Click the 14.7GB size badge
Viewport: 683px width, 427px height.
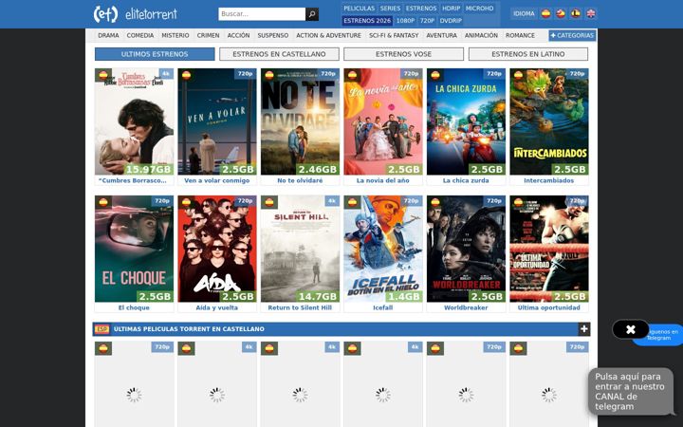[x=318, y=296]
